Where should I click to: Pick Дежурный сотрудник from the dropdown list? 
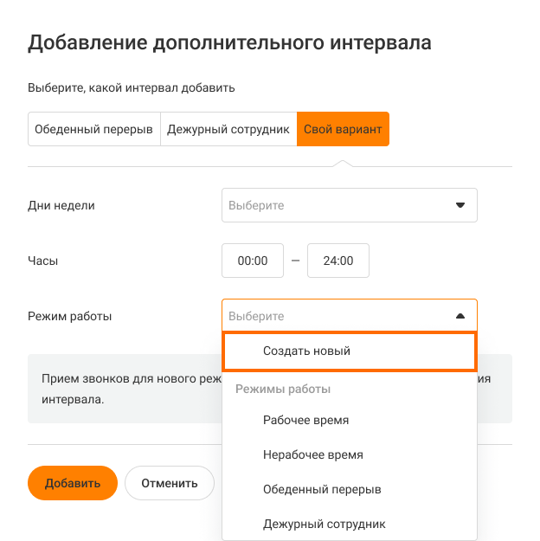(325, 524)
